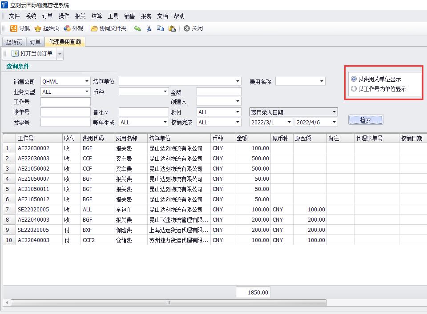The image size is (427, 314).
Task: Open the 订单 menu in menu bar
Action: (48, 16)
